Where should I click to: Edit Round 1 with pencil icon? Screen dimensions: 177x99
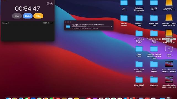point(51,23)
